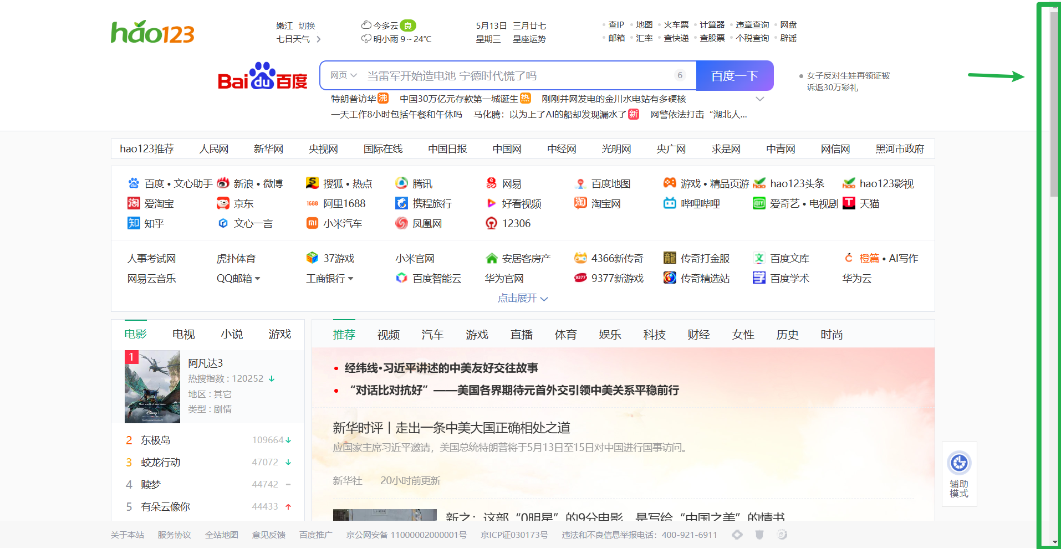Click the hao123影视 icon
Screen dimensions: 1061x549
coord(849,183)
